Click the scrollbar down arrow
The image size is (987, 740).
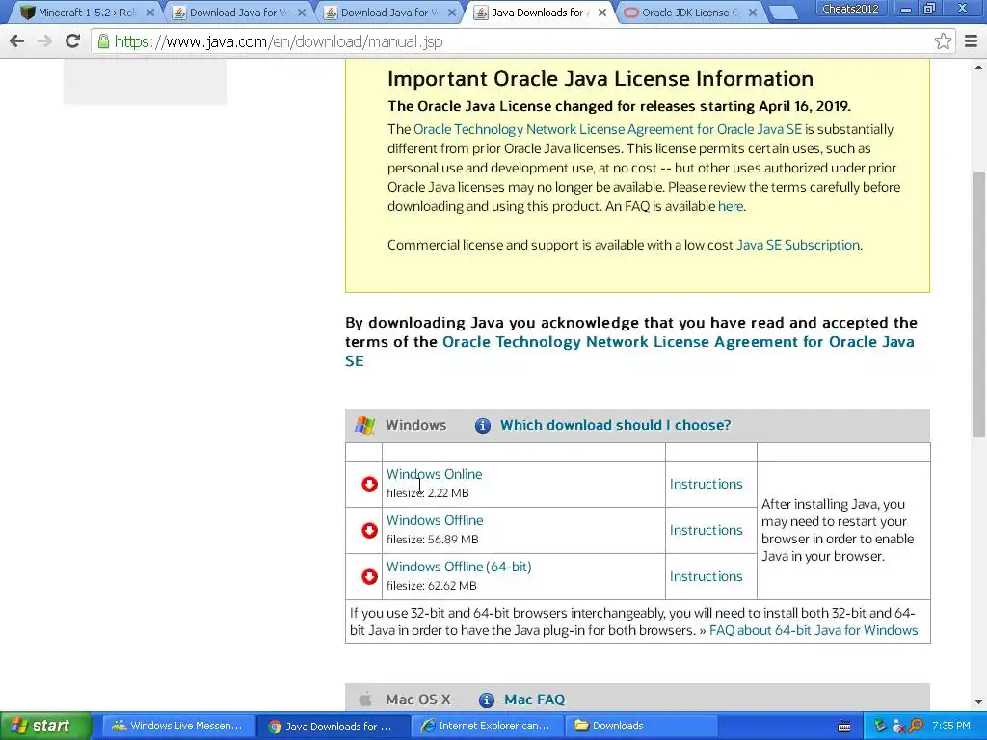pyautogui.click(x=979, y=702)
